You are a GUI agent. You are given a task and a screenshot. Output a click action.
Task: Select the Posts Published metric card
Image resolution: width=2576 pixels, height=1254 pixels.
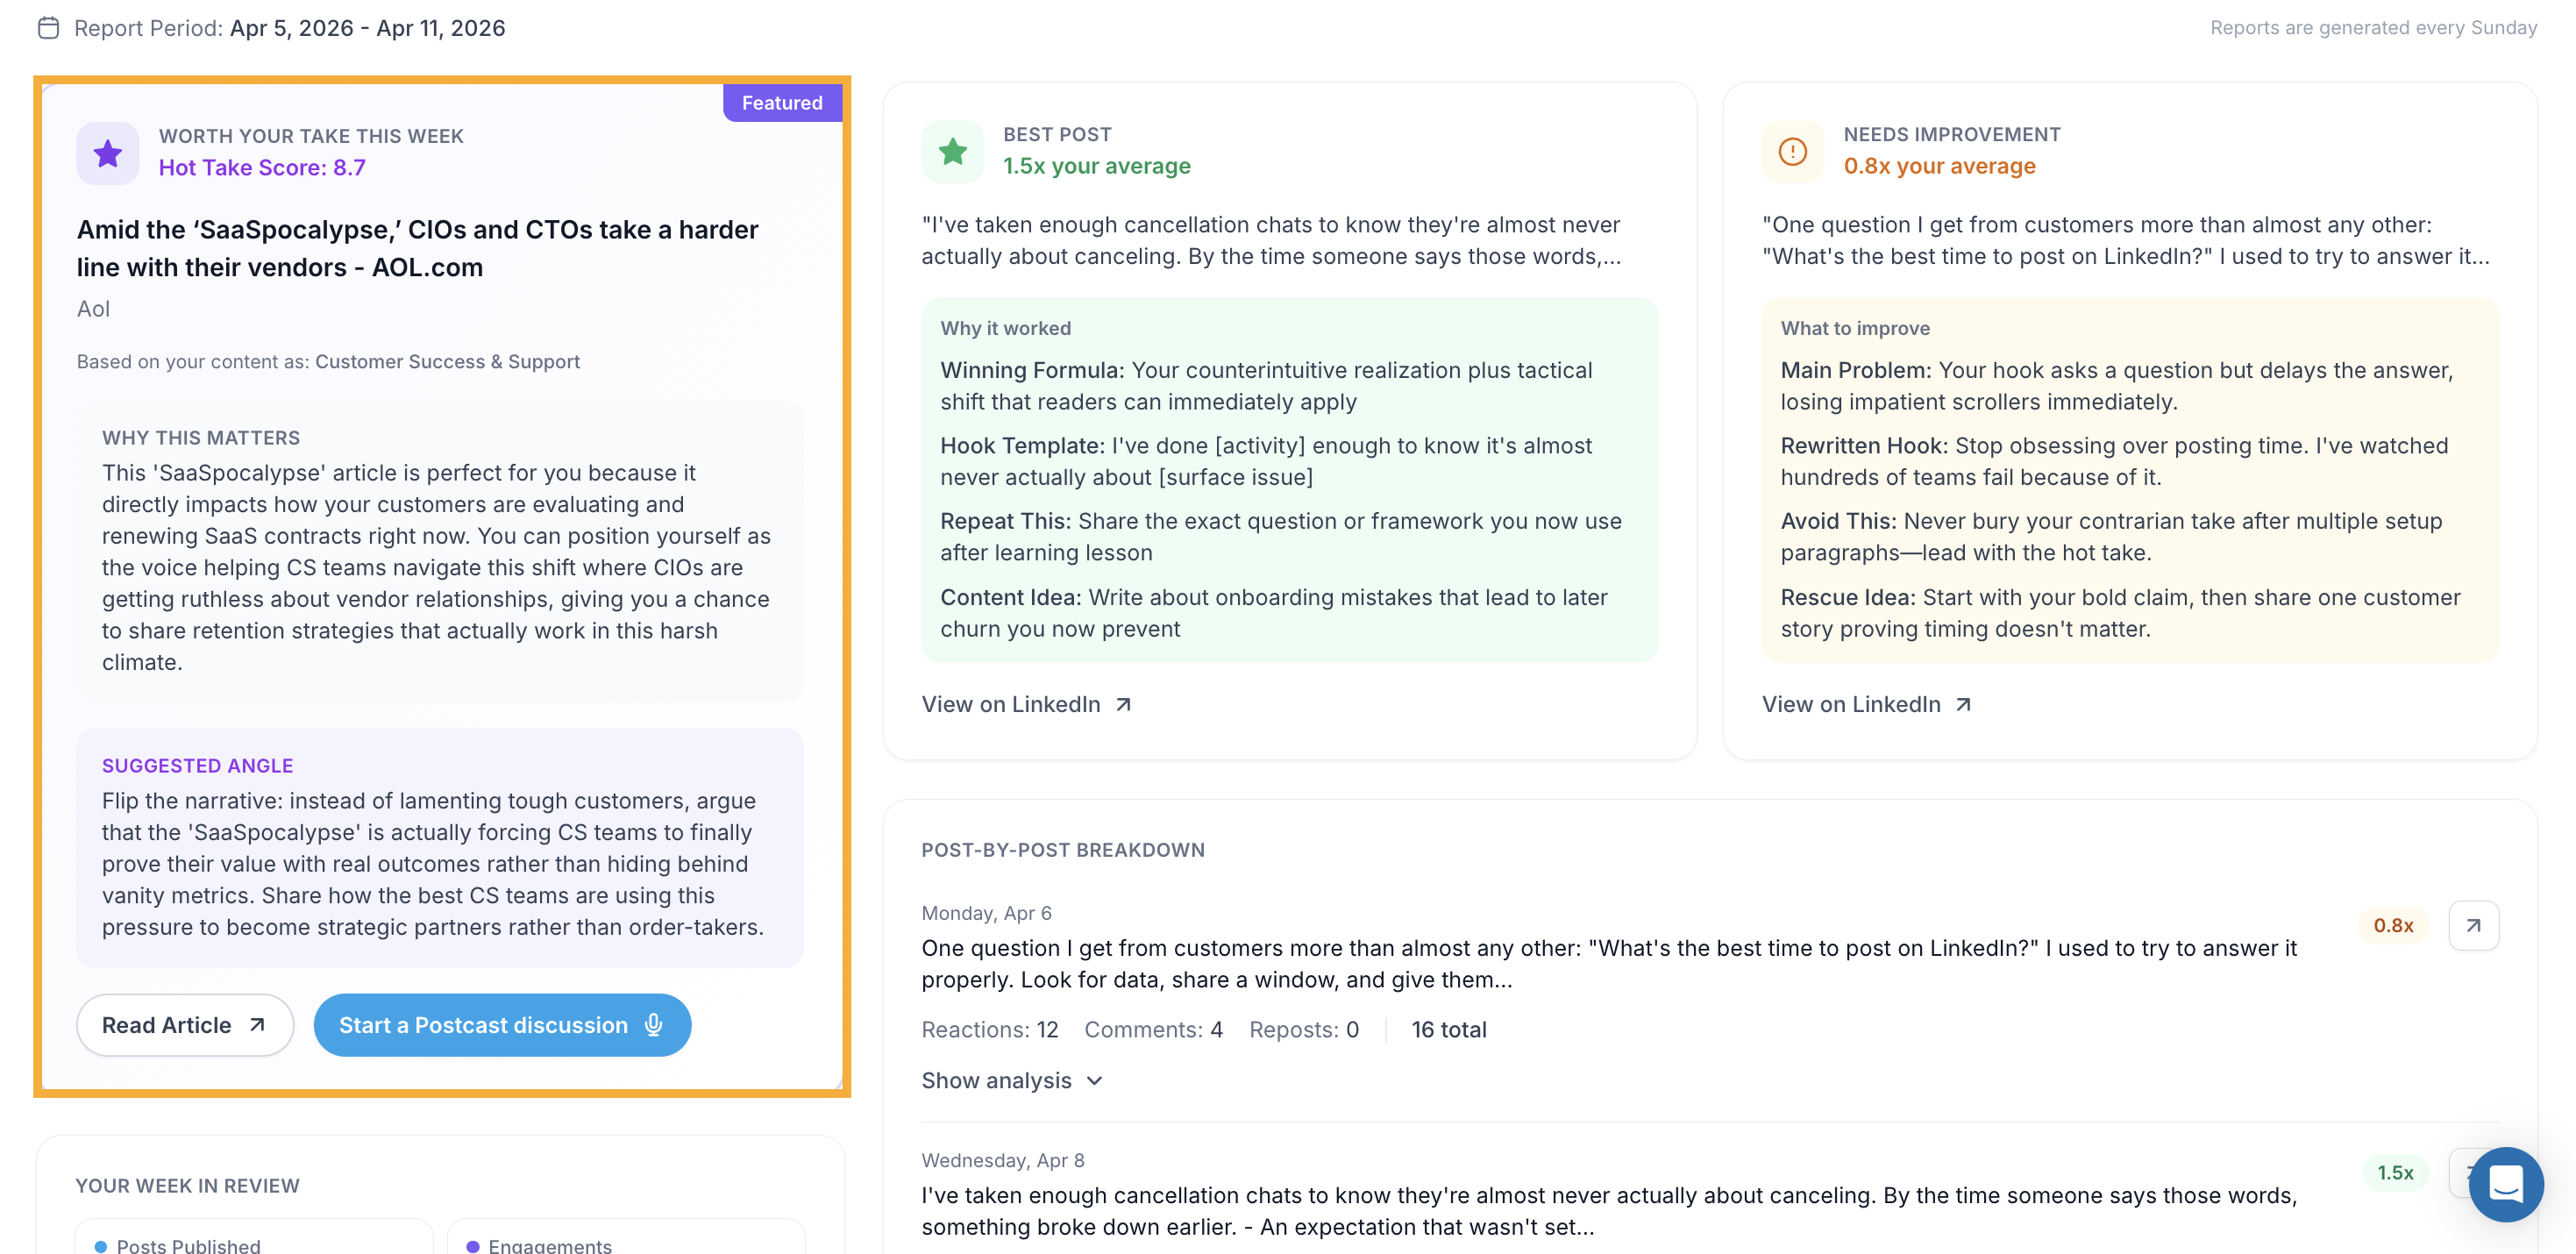click(254, 1237)
